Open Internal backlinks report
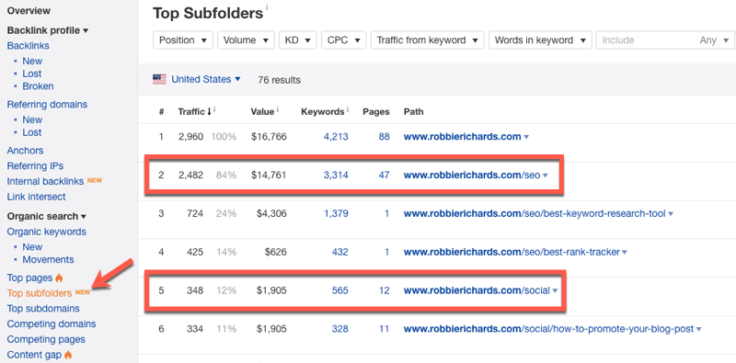The image size is (736, 363). point(45,181)
